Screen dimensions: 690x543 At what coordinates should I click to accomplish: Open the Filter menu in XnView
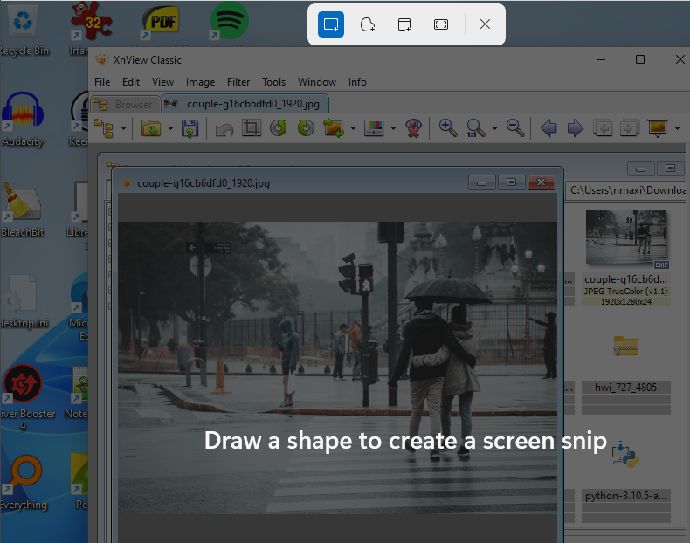click(x=238, y=82)
